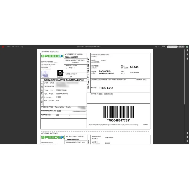Click the globe icon before the file path
This screenshot has height=189, width=189.
pos(78,47)
